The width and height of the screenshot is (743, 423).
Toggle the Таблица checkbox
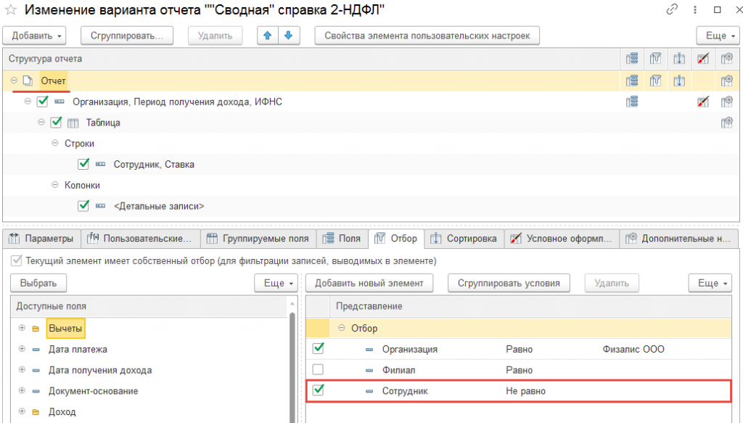[x=57, y=122]
